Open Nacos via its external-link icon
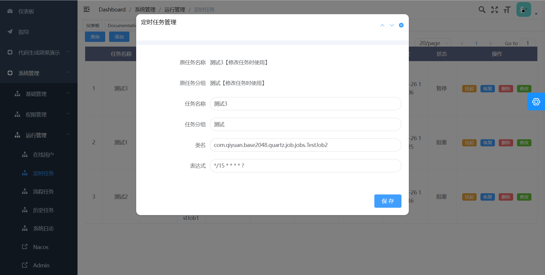The height and width of the screenshot is (275, 545). (x=25, y=247)
